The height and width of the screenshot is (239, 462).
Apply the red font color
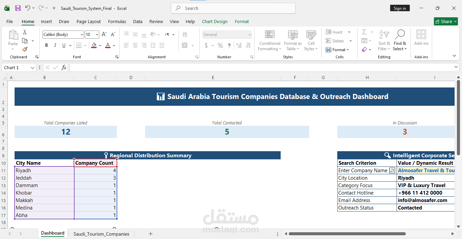click(108, 45)
